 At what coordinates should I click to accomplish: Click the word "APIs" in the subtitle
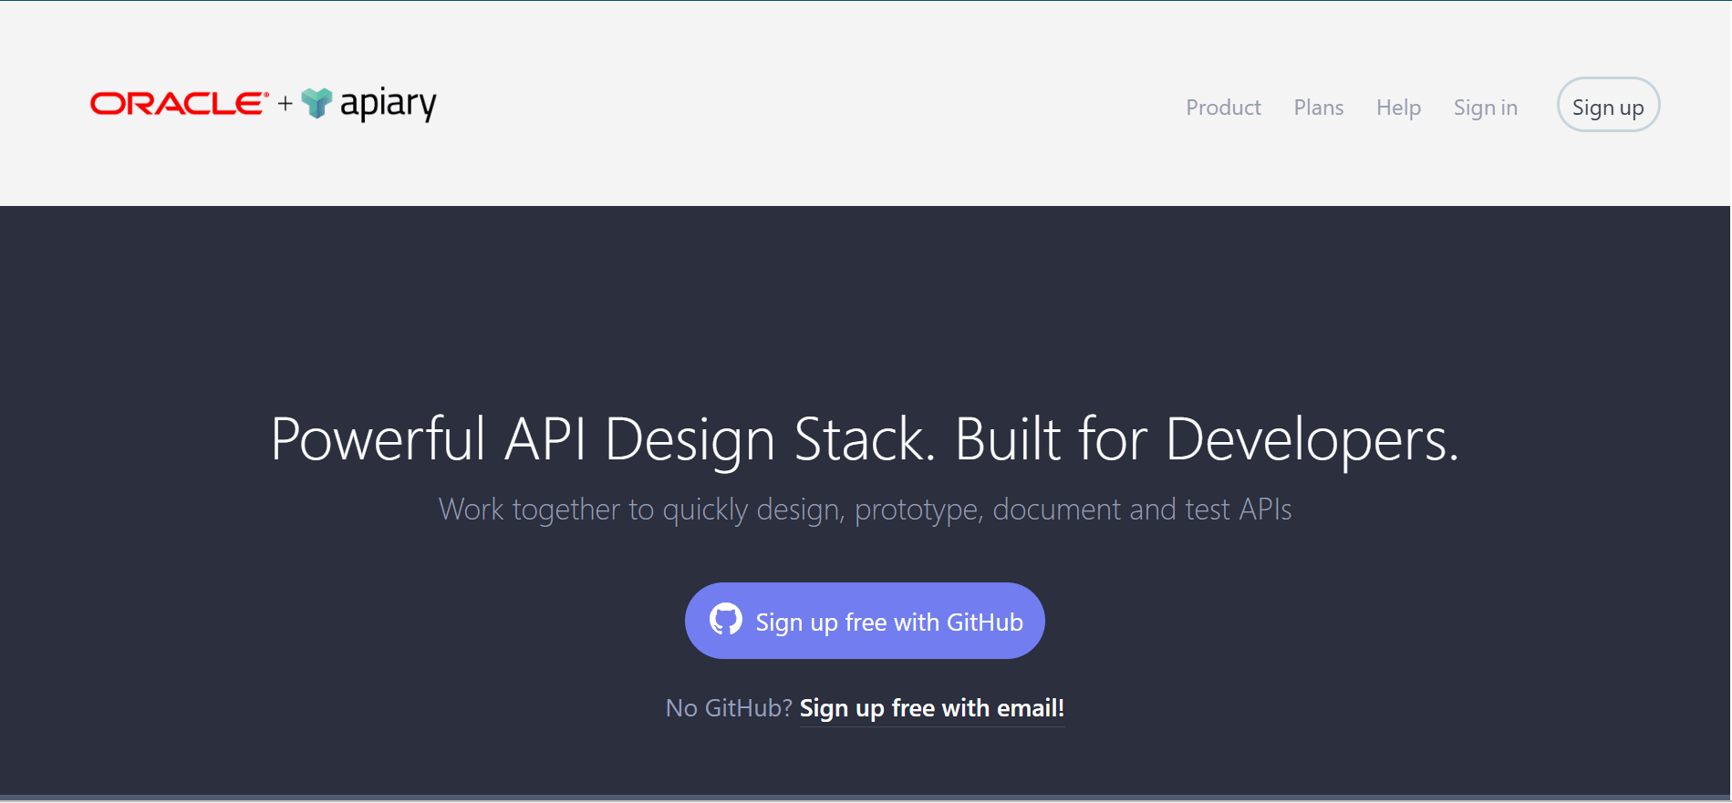pos(1265,510)
